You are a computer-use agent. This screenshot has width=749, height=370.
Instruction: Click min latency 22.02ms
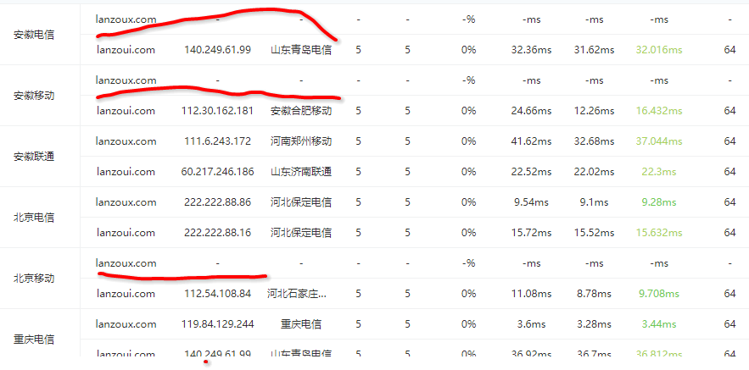tap(595, 172)
